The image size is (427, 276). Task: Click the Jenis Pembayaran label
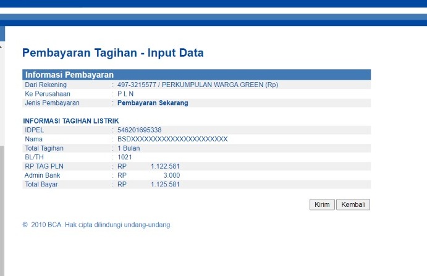(52, 103)
